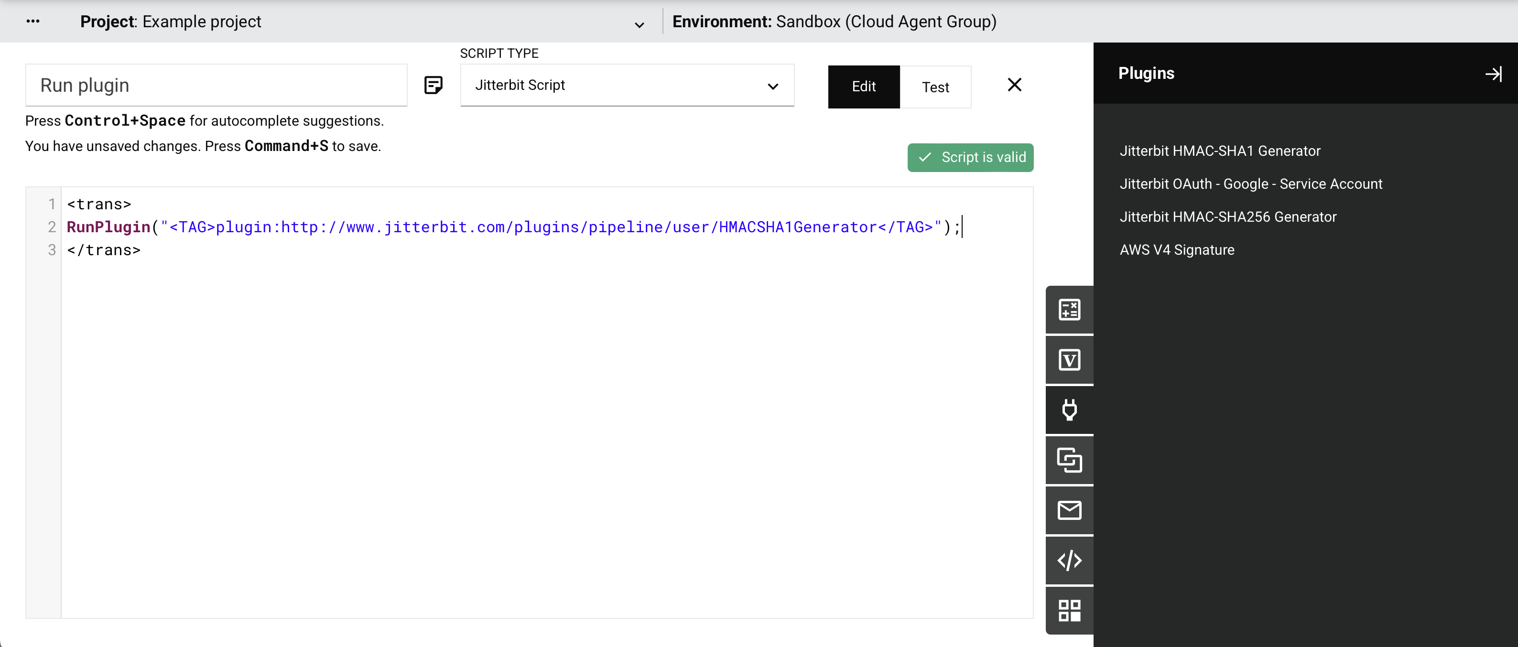Select the AWS V4 Signature plugin

point(1176,250)
